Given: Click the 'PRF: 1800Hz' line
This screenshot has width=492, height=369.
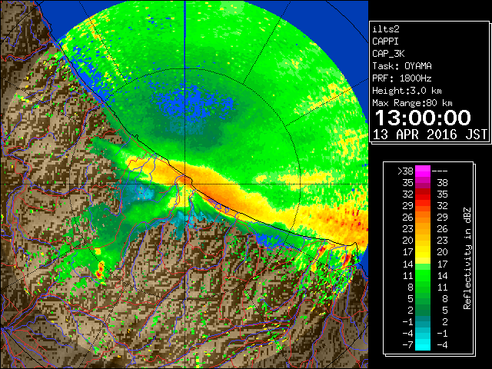Looking at the screenshot, I should coord(402,78).
